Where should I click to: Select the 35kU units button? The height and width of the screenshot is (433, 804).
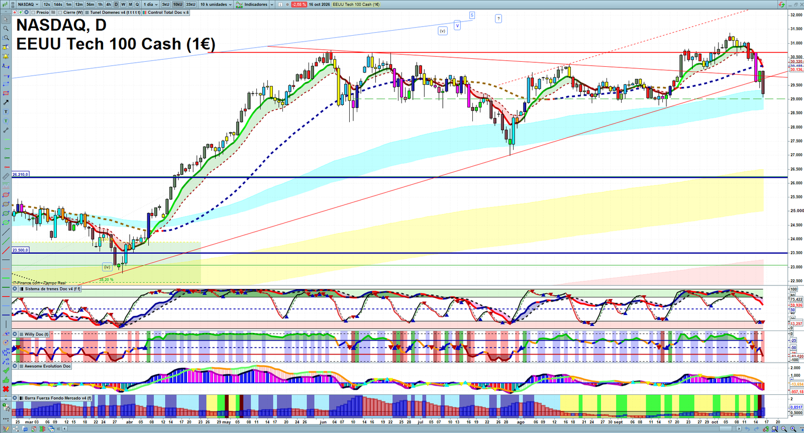[190, 5]
